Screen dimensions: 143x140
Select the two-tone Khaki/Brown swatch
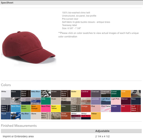coord(66,101)
